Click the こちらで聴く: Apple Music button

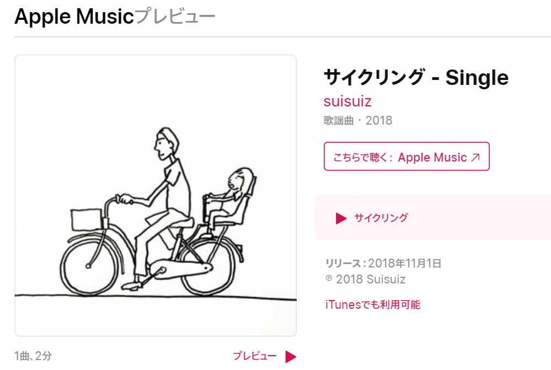click(x=406, y=157)
